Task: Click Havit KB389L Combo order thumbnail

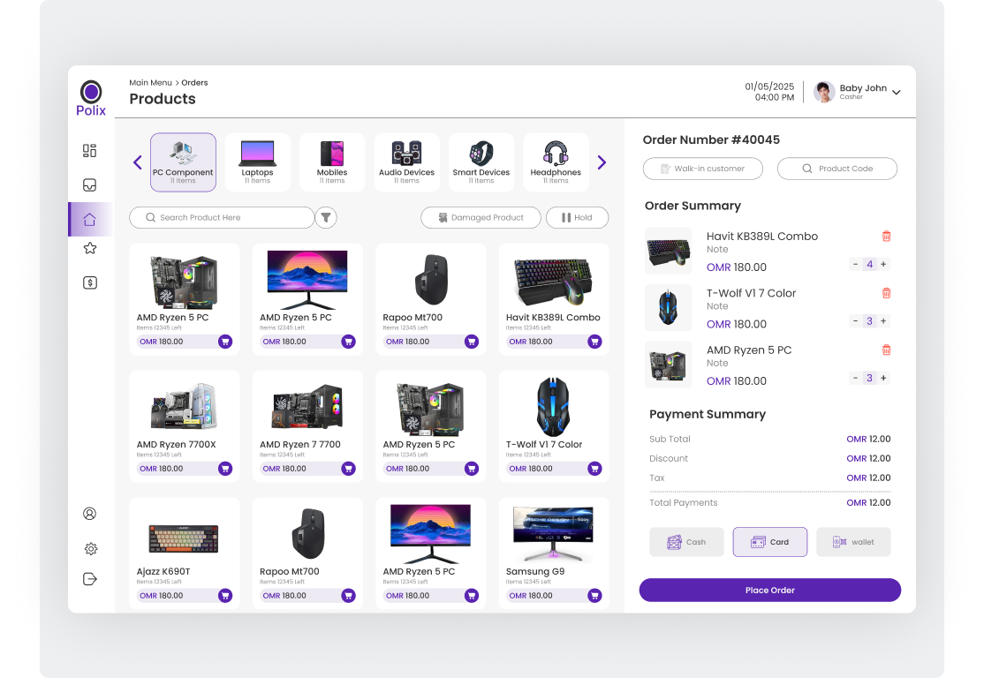Action: point(669,251)
